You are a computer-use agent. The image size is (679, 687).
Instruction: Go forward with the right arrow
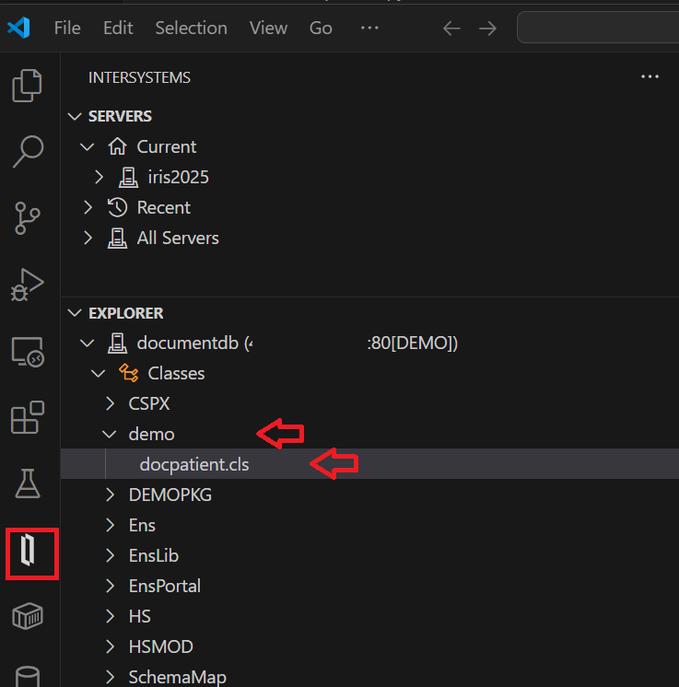click(x=487, y=29)
